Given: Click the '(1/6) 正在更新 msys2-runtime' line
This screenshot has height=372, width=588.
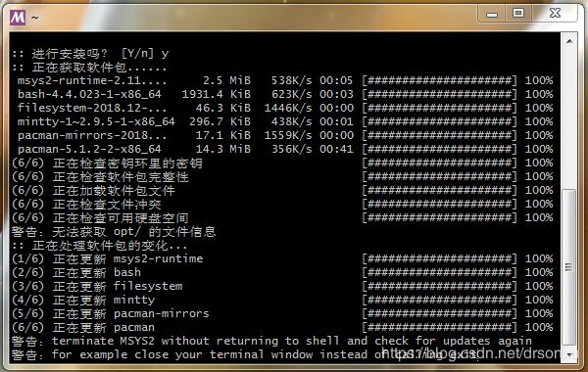Looking at the screenshot, I should [282, 258].
